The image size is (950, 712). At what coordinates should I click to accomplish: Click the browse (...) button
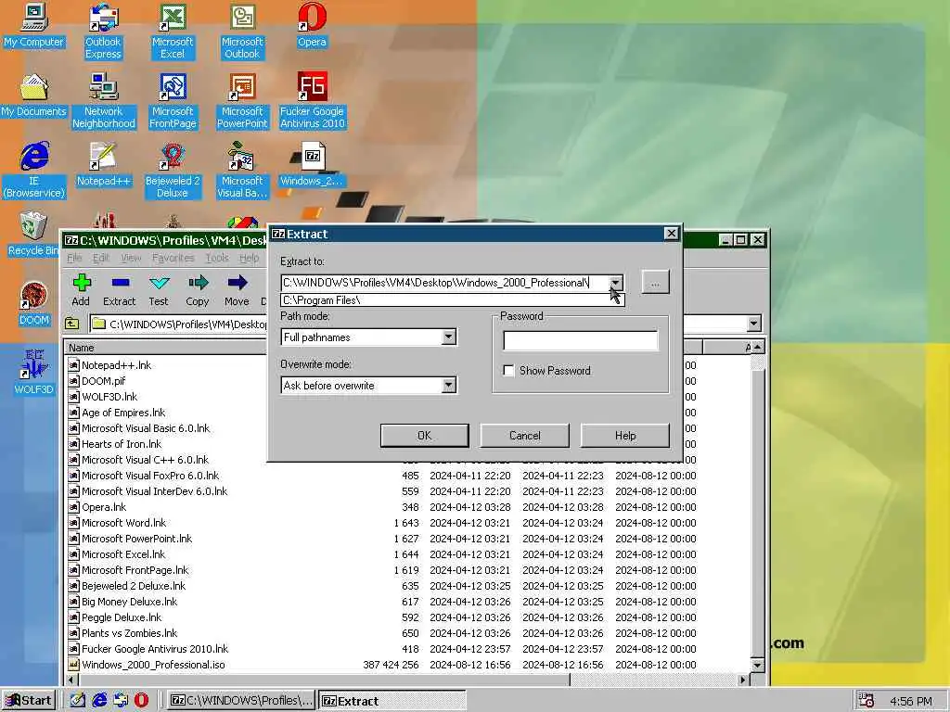[655, 283]
